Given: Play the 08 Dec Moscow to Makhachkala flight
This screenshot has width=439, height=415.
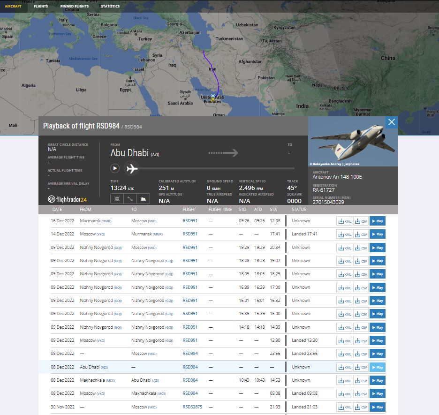Looking at the screenshot, I should point(377,394).
